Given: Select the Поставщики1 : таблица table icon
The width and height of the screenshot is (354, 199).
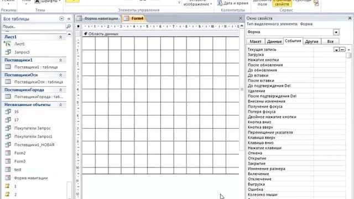Looking at the screenshot, I should 8,67.
